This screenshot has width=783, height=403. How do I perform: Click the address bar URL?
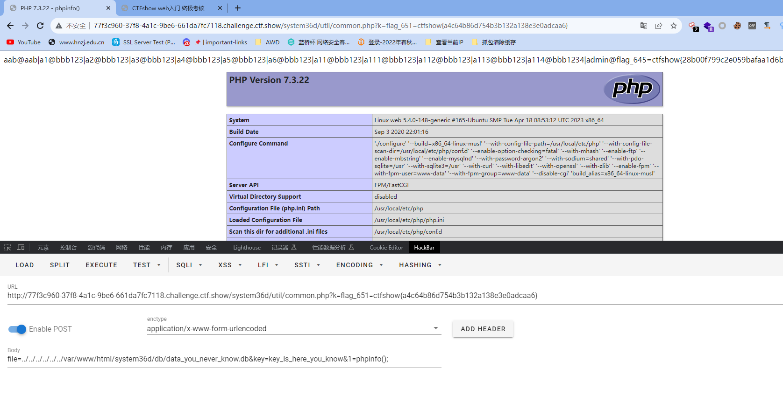tap(331, 26)
